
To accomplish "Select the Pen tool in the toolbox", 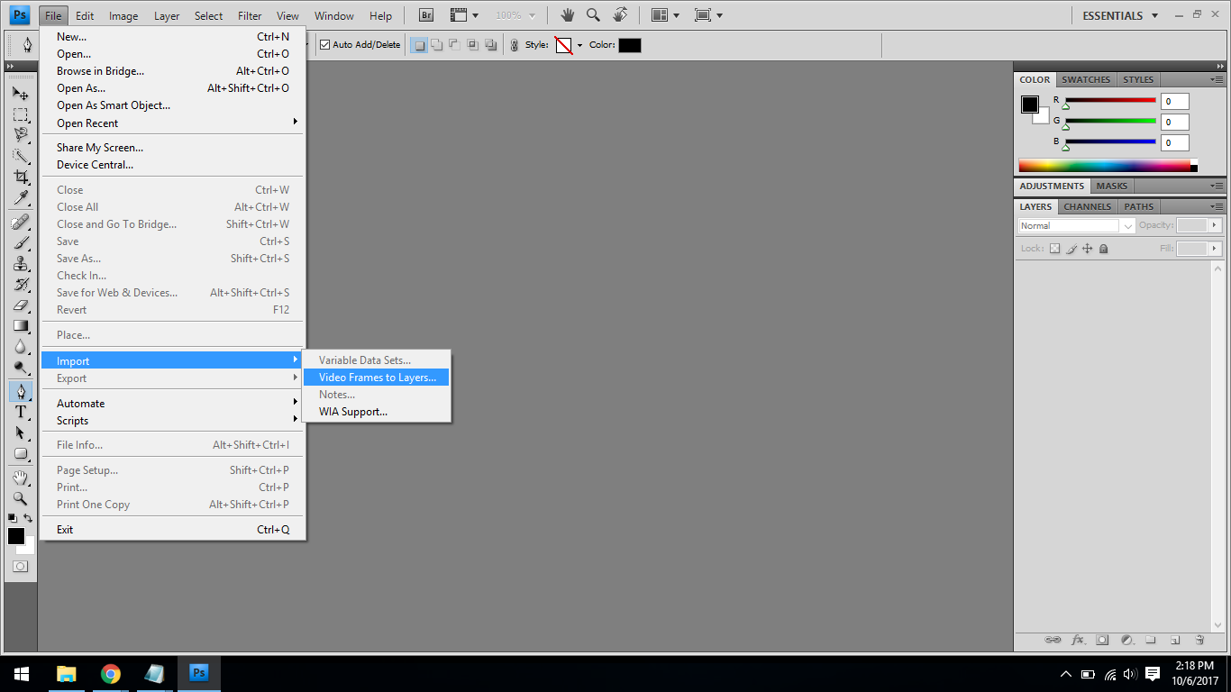I will click(x=21, y=391).
